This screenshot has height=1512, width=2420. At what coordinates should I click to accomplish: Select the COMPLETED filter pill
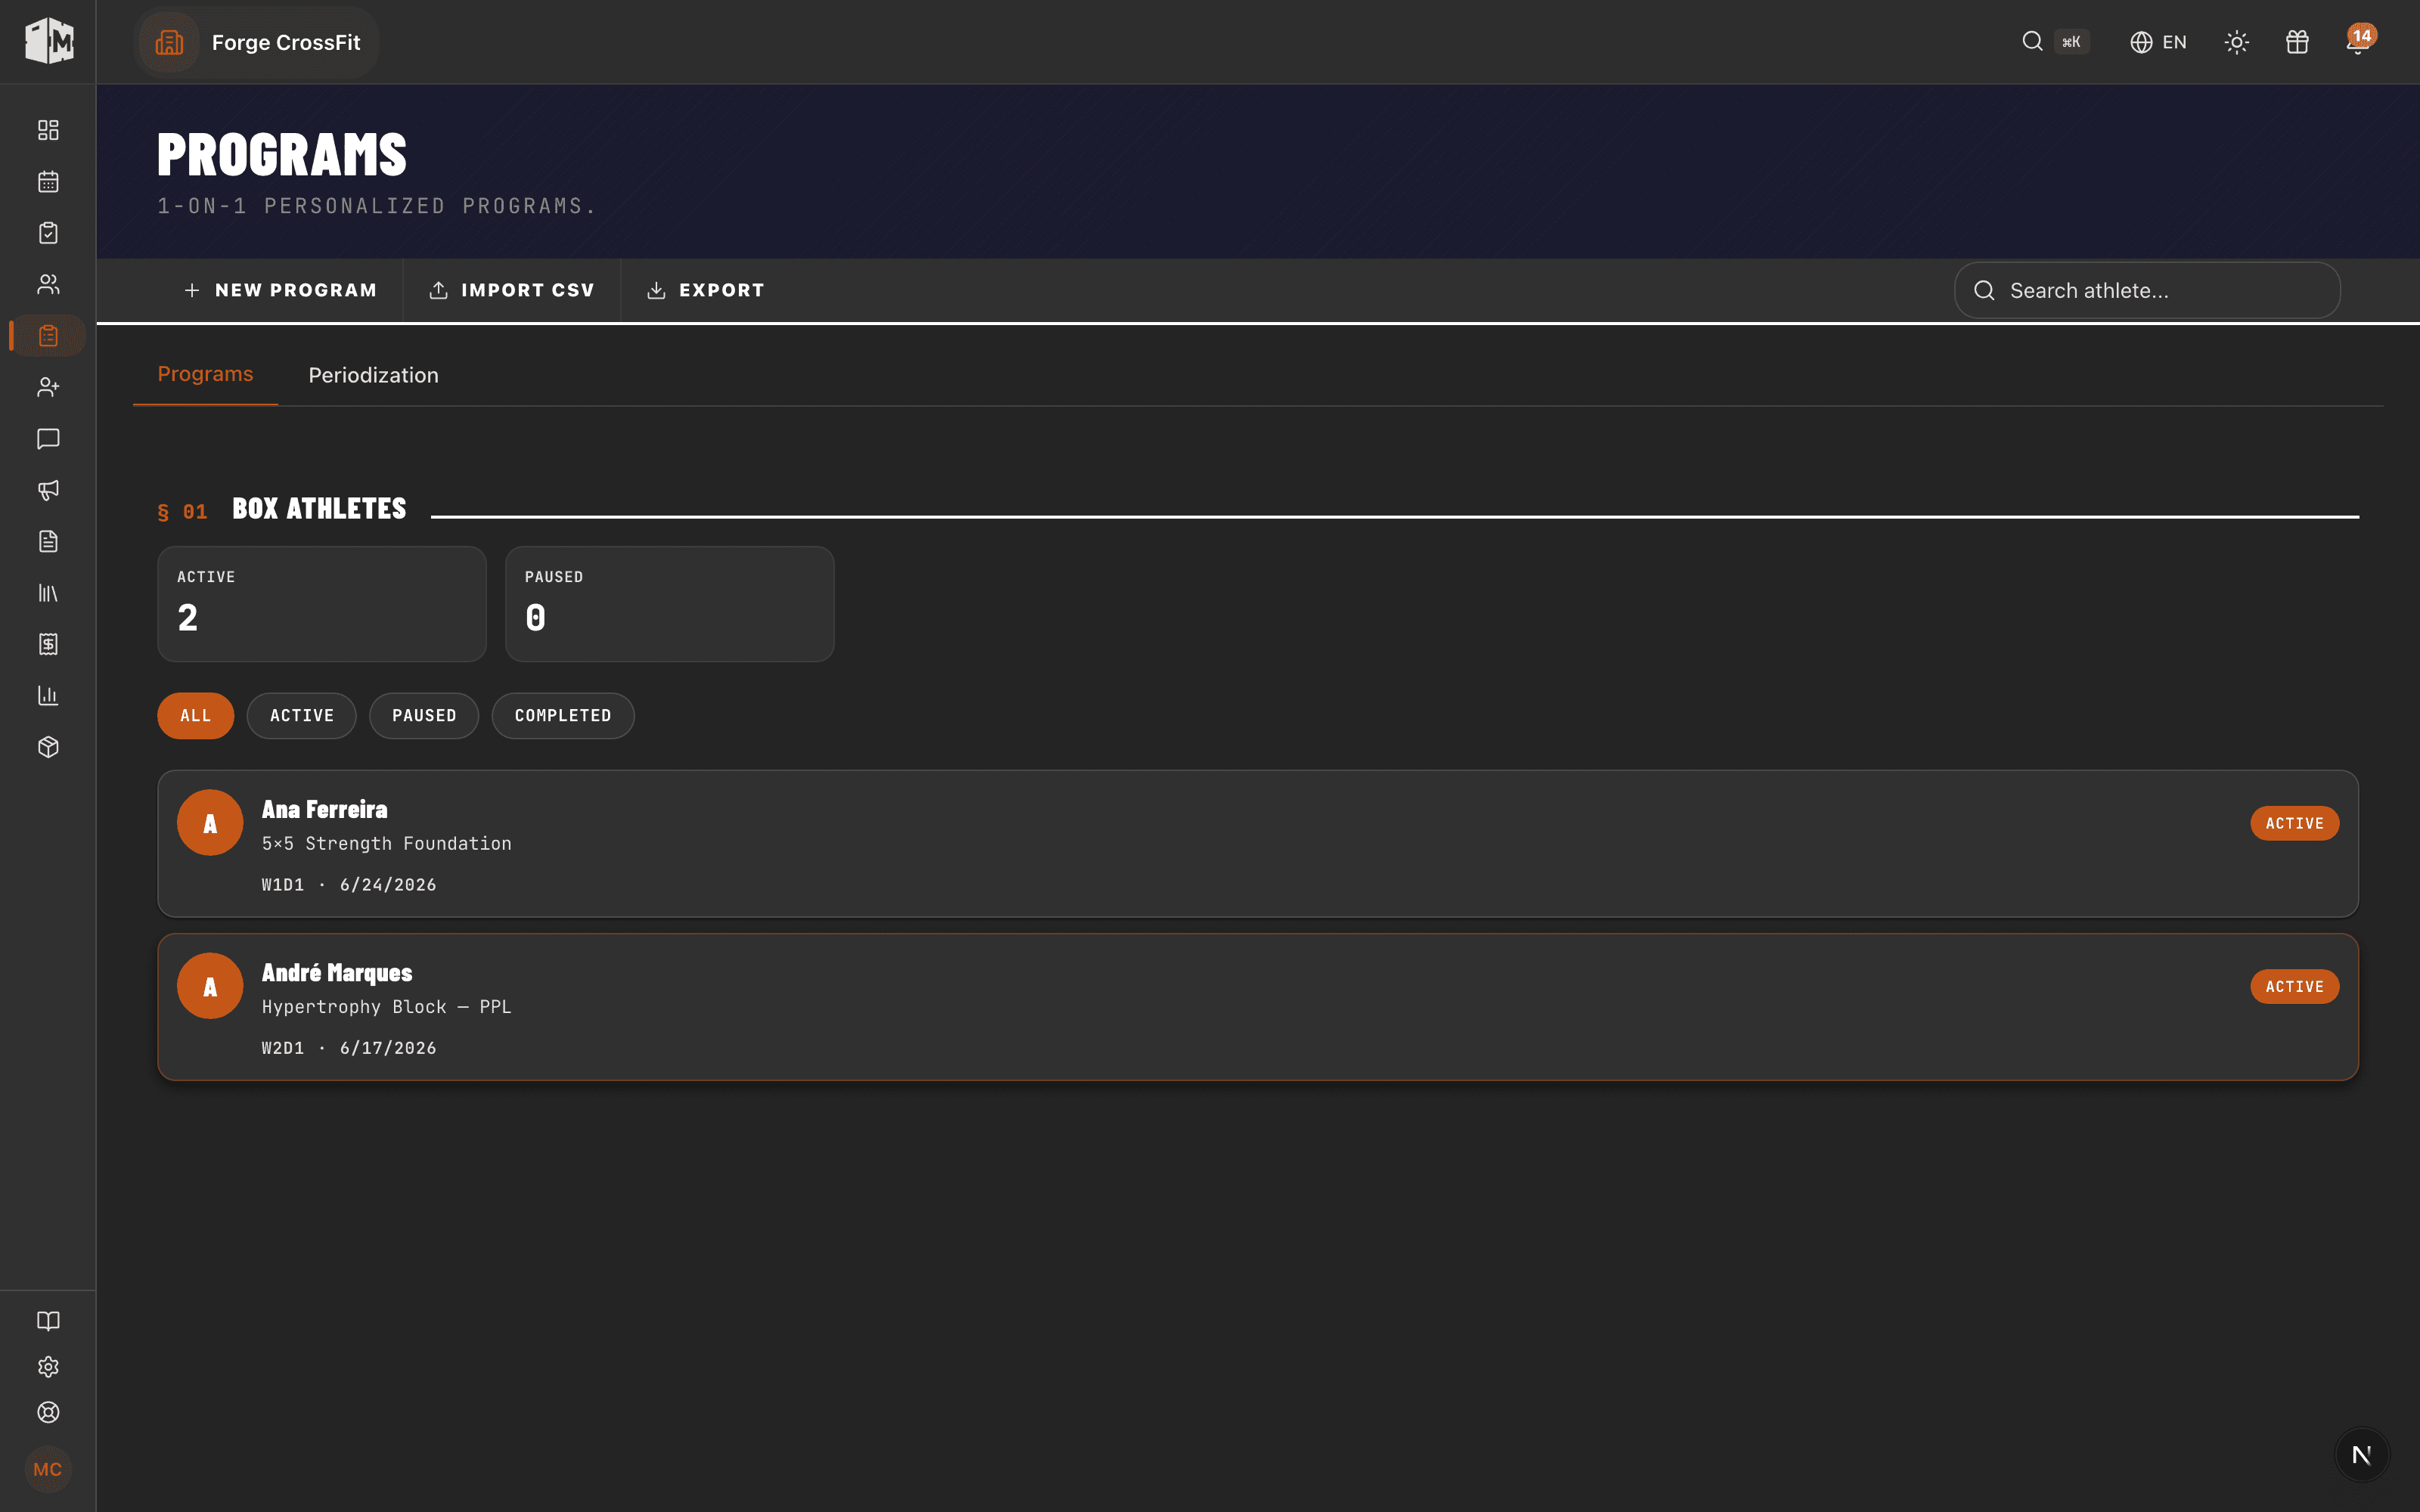pyautogui.click(x=563, y=716)
